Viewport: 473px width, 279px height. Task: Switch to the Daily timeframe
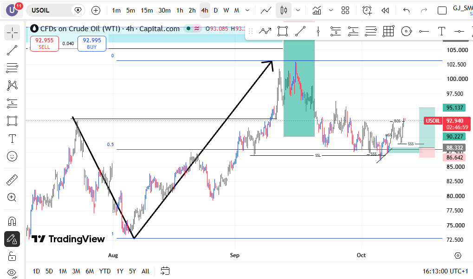(216, 11)
